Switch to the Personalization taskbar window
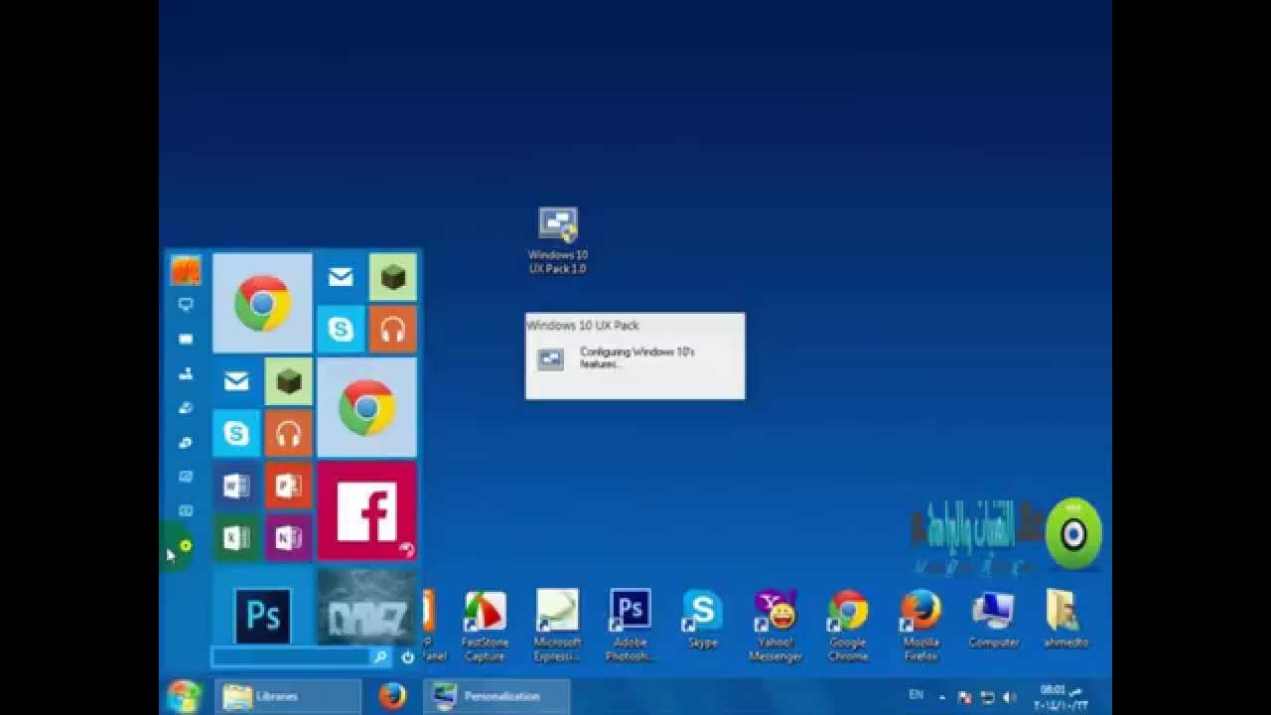1271x715 pixels. (x=497, y=696)
